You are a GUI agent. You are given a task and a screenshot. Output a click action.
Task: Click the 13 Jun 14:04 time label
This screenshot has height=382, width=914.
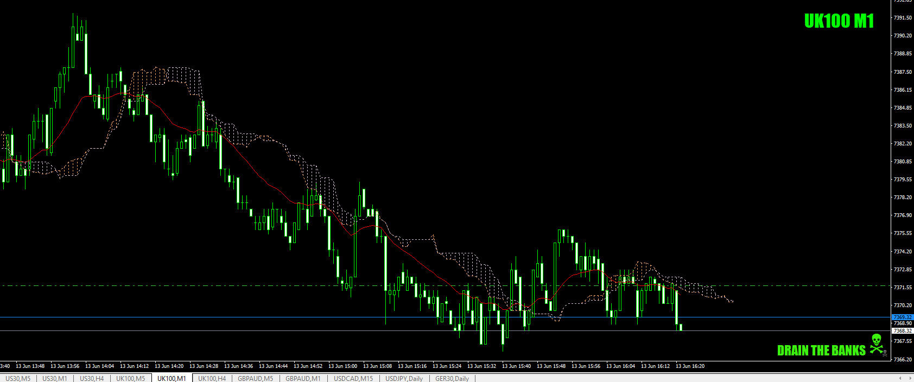(100, 366)
